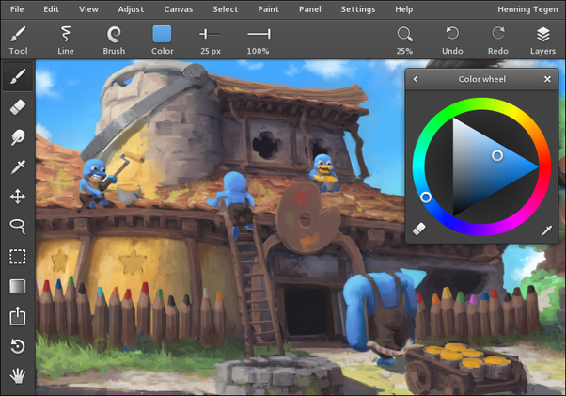This screenshot has height=396, width=566.
Task: Open the Tool picker in the top toolbar
Action: pyautogui.click(x=18, y=40)
